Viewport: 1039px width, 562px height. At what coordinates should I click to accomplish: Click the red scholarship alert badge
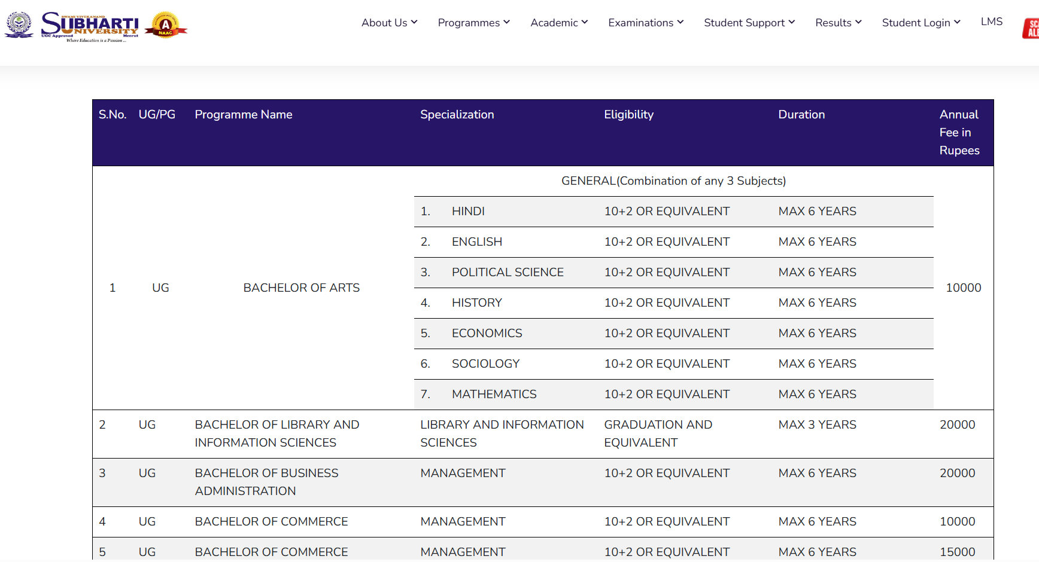pos(1031,29)
